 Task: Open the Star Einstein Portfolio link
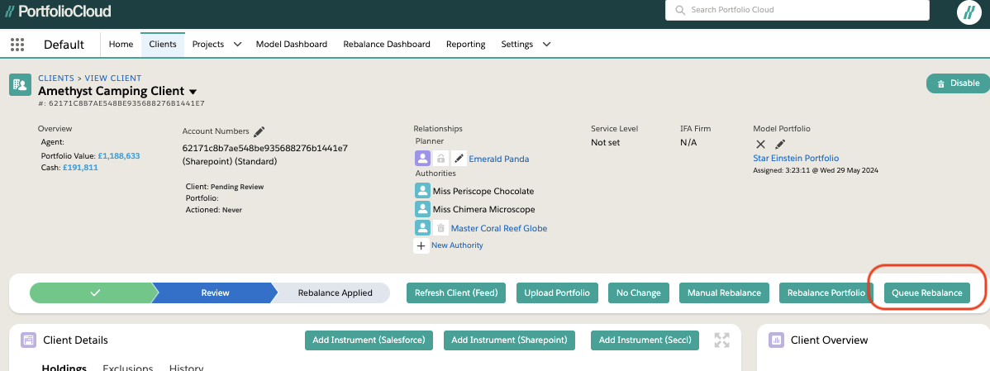(796, 159)
